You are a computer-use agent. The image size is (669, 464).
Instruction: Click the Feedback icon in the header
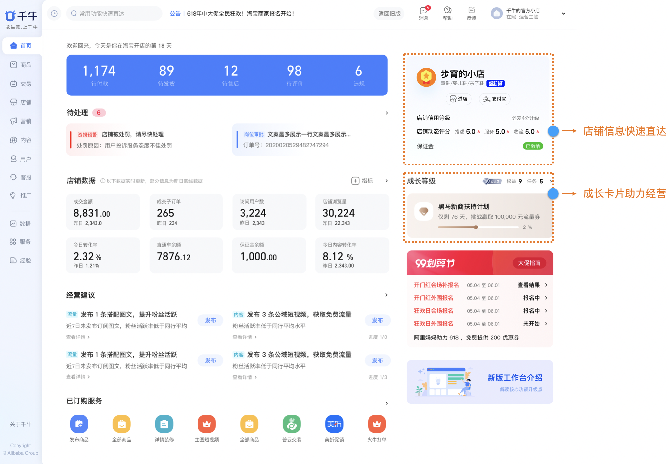tap(471, 11)
